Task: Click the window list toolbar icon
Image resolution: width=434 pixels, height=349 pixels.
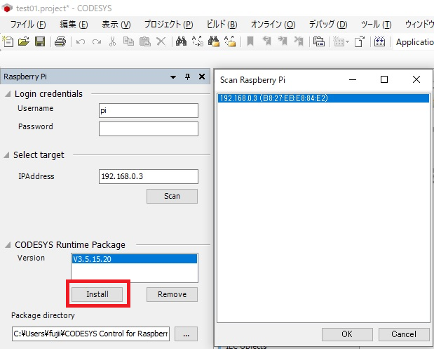Action: [319, 41]
